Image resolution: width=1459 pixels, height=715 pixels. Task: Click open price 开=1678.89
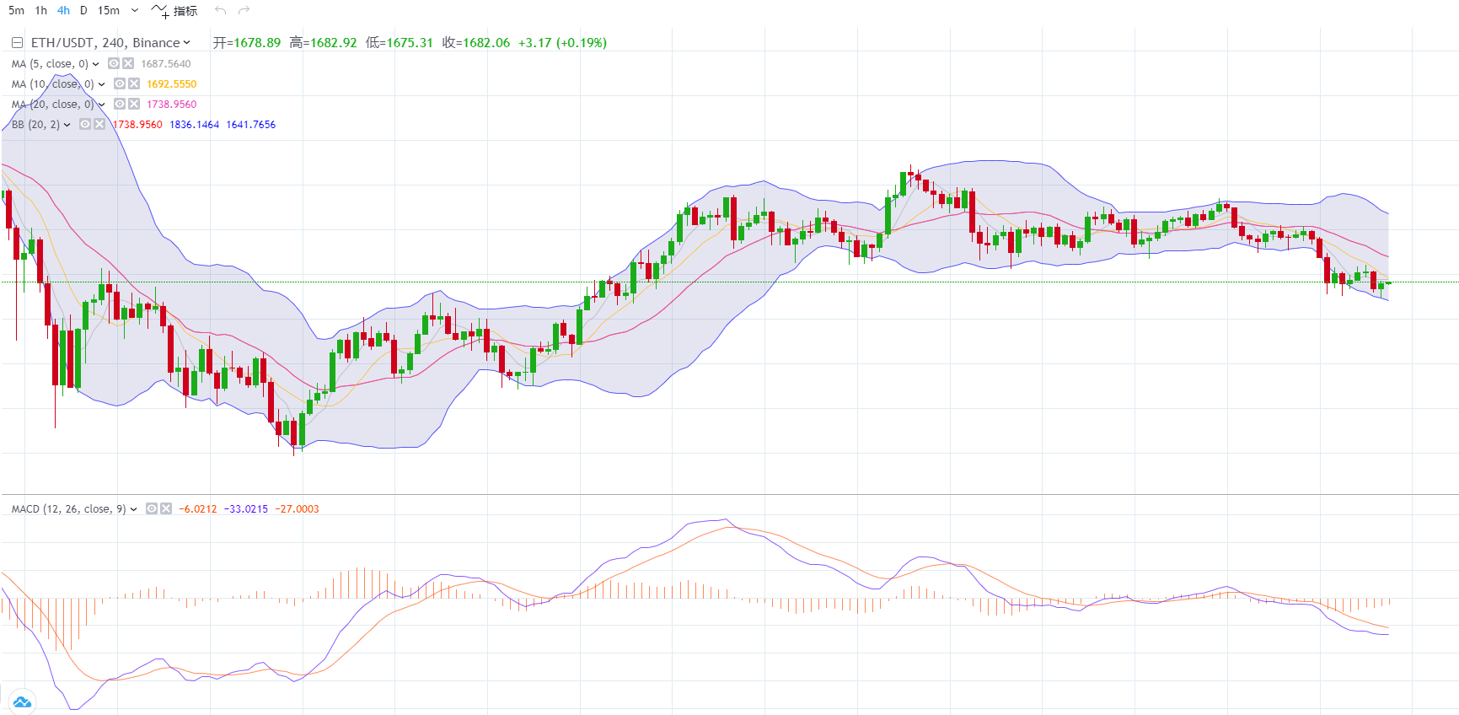pos(247,43)
